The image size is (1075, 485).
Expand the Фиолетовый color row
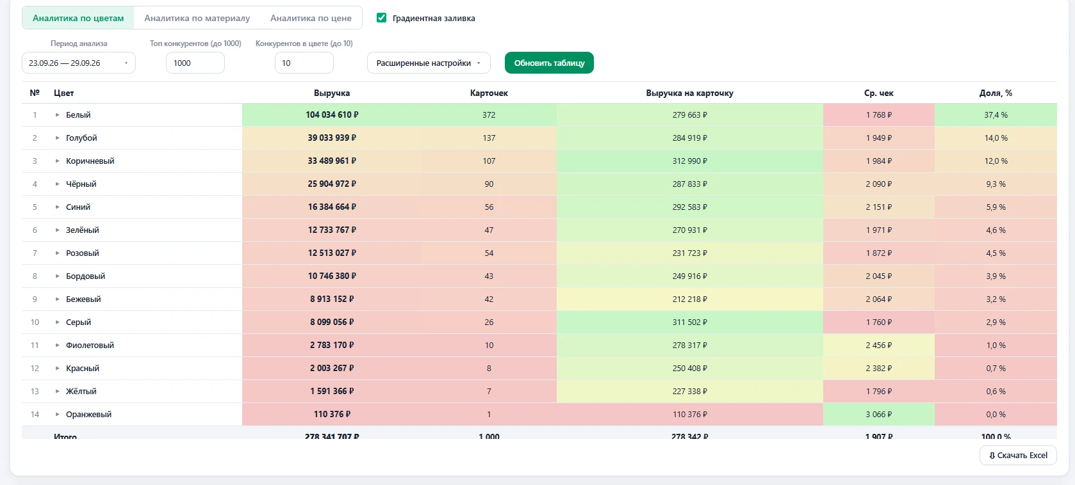57,346
